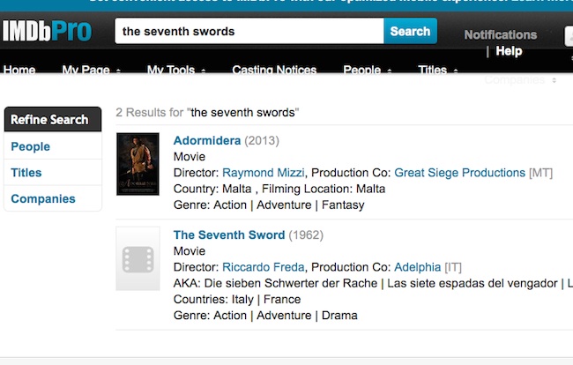Click the film strip placeholder icon
This screenshot has width=573, height=365.
pos(138,258)
